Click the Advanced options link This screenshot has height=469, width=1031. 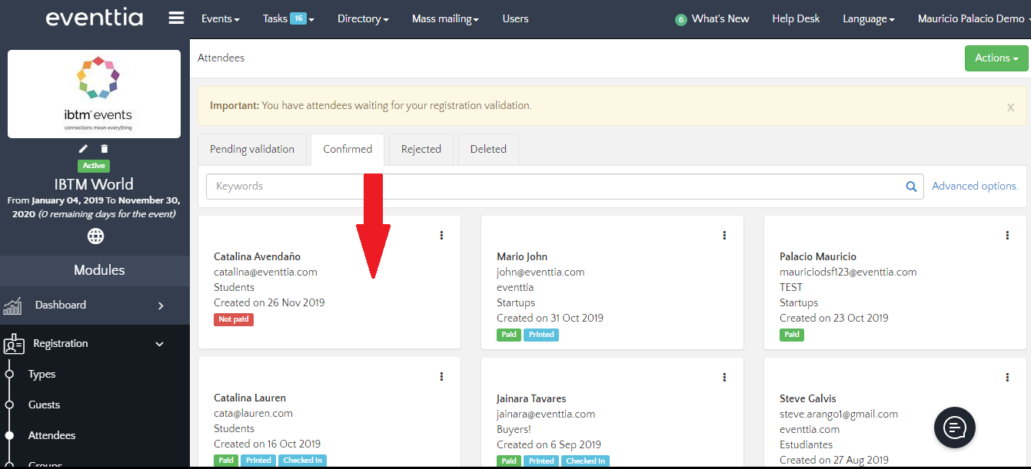click(x=975, y=186)
